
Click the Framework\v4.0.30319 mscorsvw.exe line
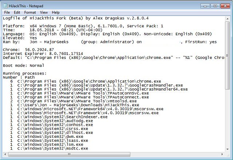(84, 113)
